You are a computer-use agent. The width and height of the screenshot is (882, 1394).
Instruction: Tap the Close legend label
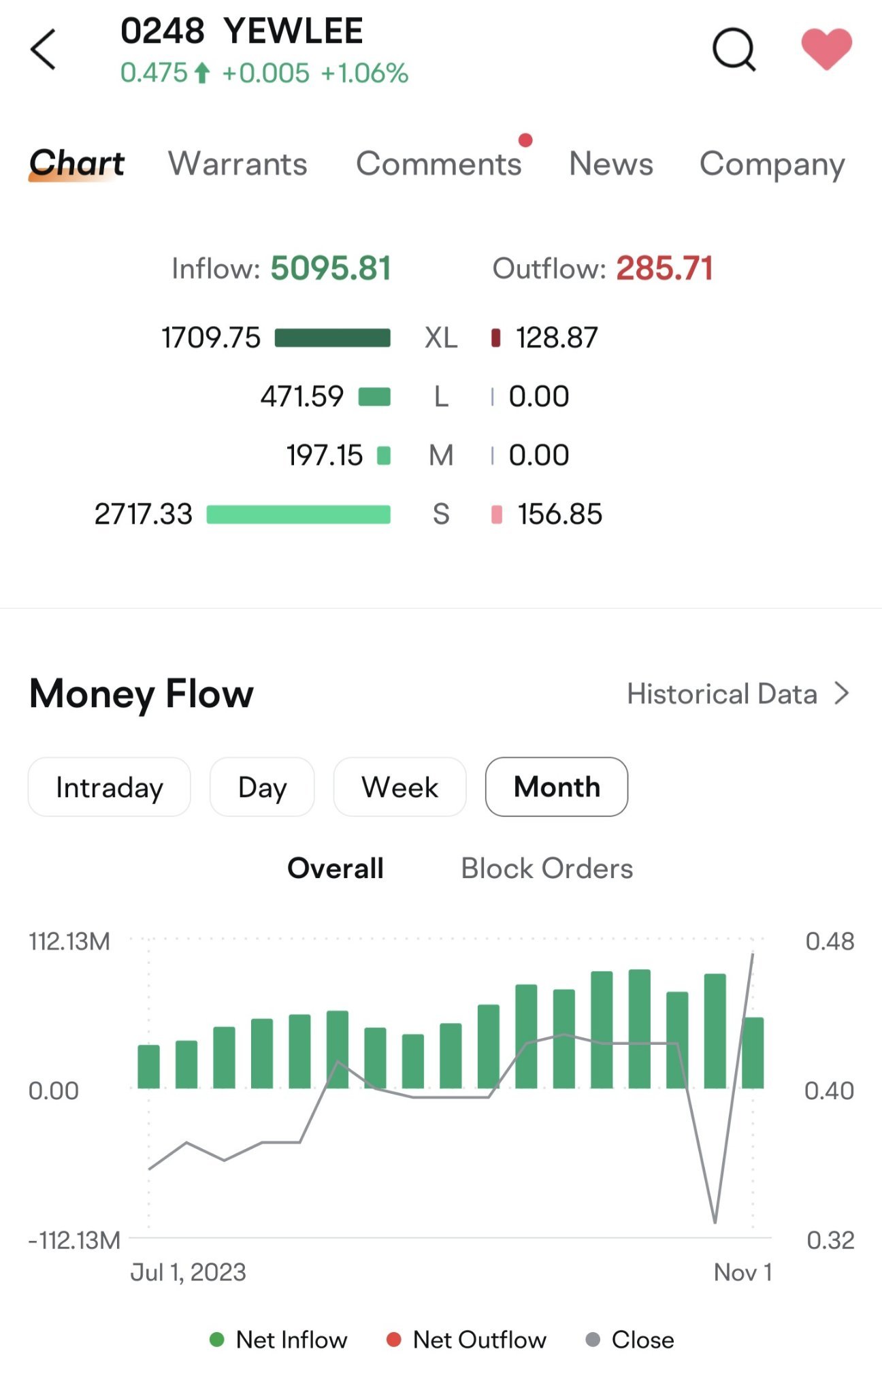[x=643, y=1340]
